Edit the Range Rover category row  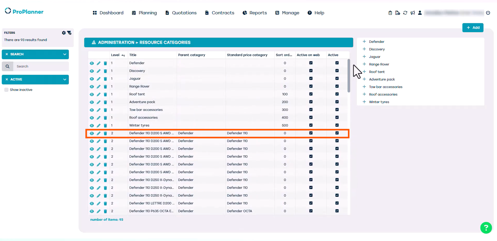coord(99,86)
